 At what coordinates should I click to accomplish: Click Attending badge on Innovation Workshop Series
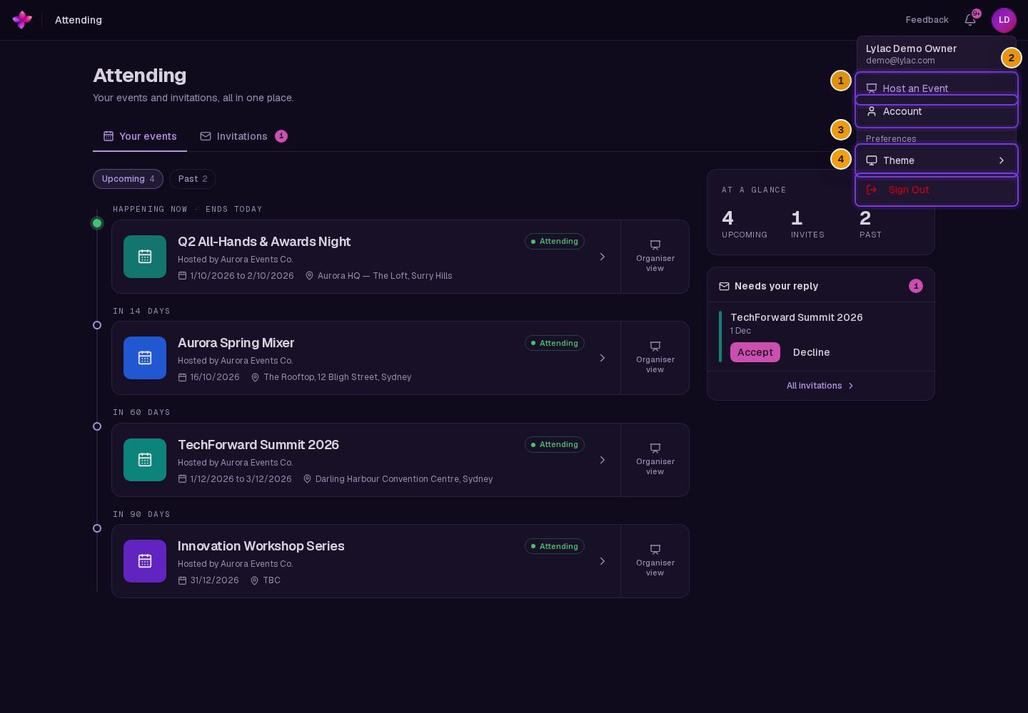coord(555,546)
